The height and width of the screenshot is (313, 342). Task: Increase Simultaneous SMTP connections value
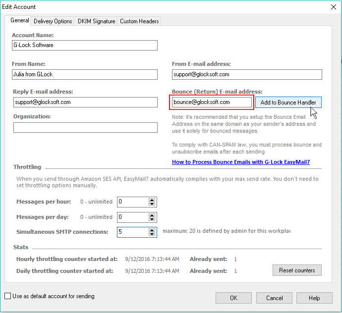152,230
